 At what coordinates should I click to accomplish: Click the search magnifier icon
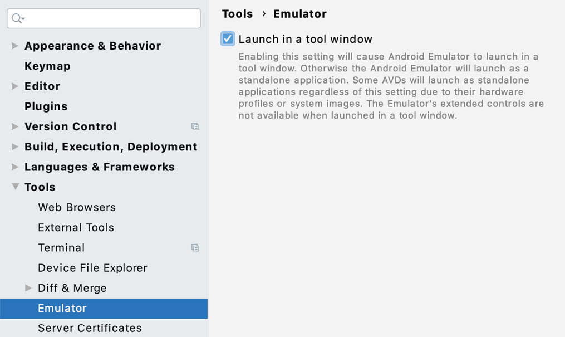[17, 18]
